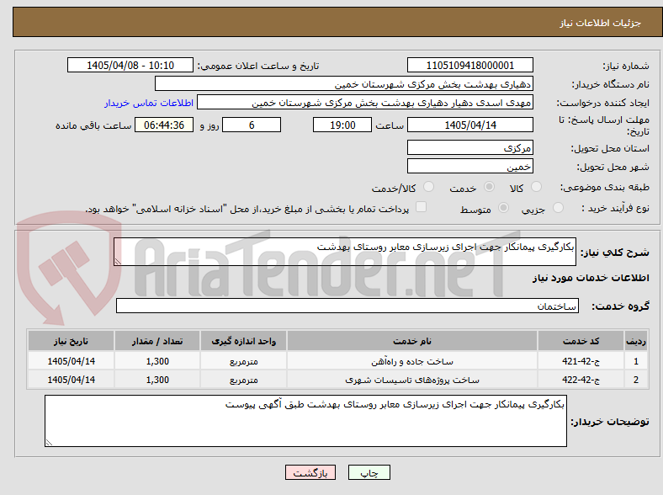Select the کالا/خدمت radio button
663x495 pixels.
point(429,187)
